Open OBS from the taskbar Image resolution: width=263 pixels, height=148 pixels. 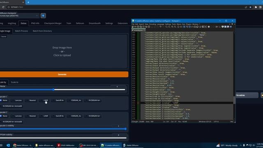[x=89, y=145]
